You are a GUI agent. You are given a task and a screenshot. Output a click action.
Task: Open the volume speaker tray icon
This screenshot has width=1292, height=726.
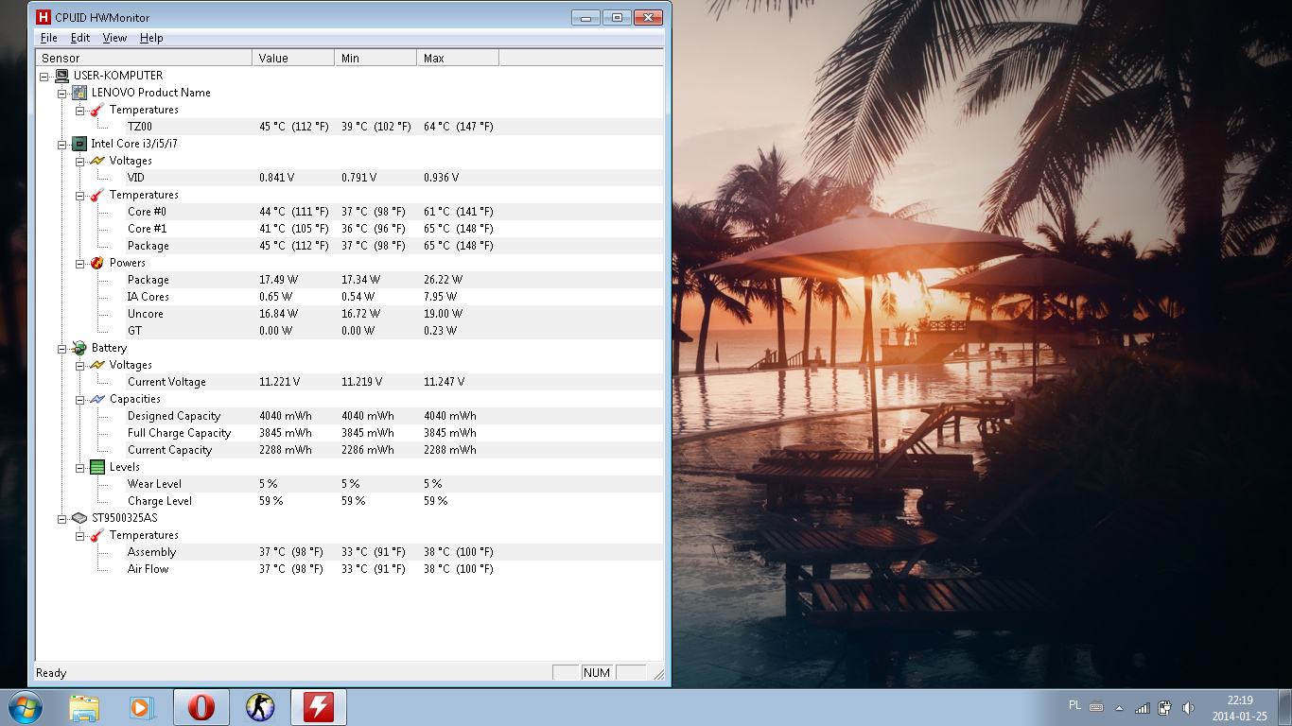[1188, 707]
